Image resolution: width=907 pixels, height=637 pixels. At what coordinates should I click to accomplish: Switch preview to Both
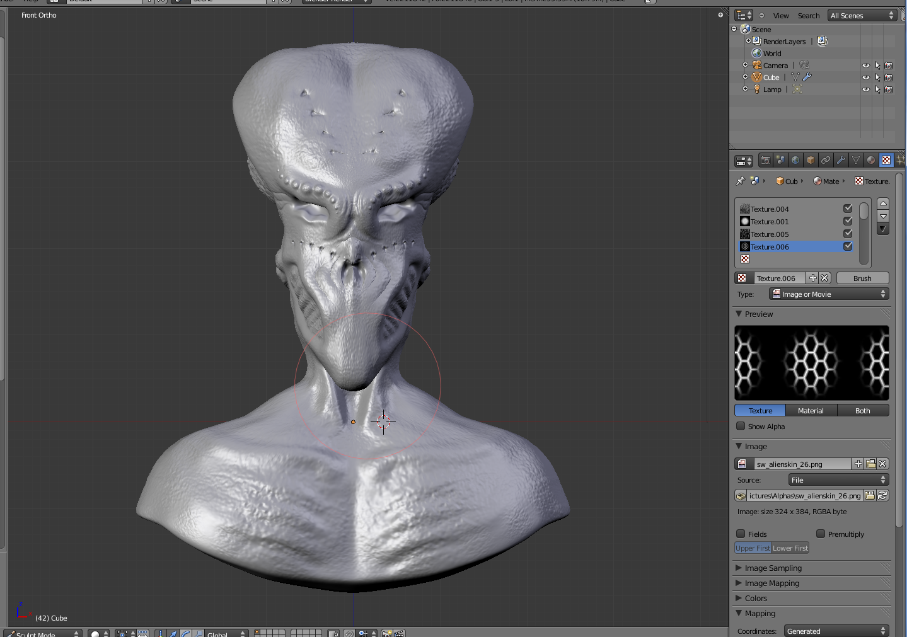coord(863,410)
